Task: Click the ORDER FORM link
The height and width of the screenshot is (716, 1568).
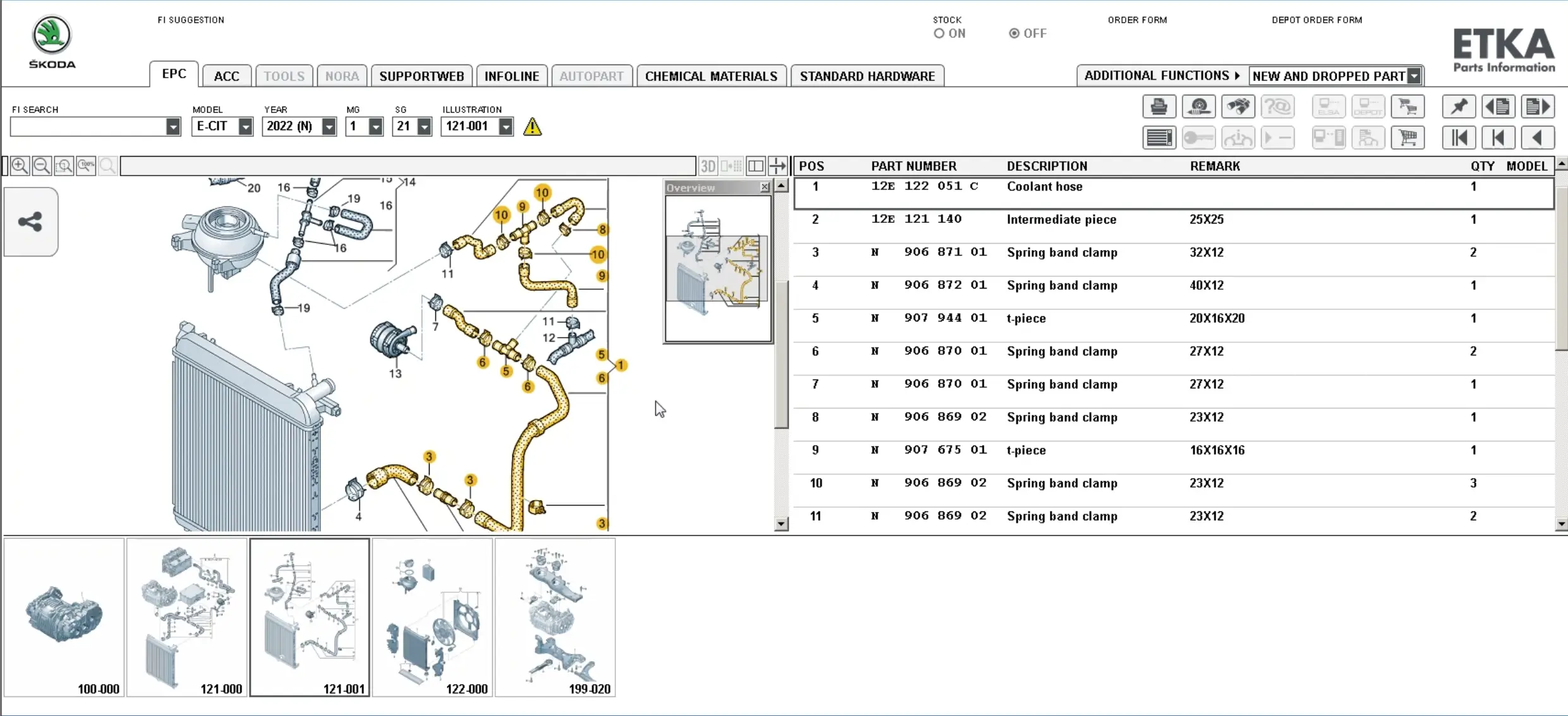Action: click(1137, 20)
